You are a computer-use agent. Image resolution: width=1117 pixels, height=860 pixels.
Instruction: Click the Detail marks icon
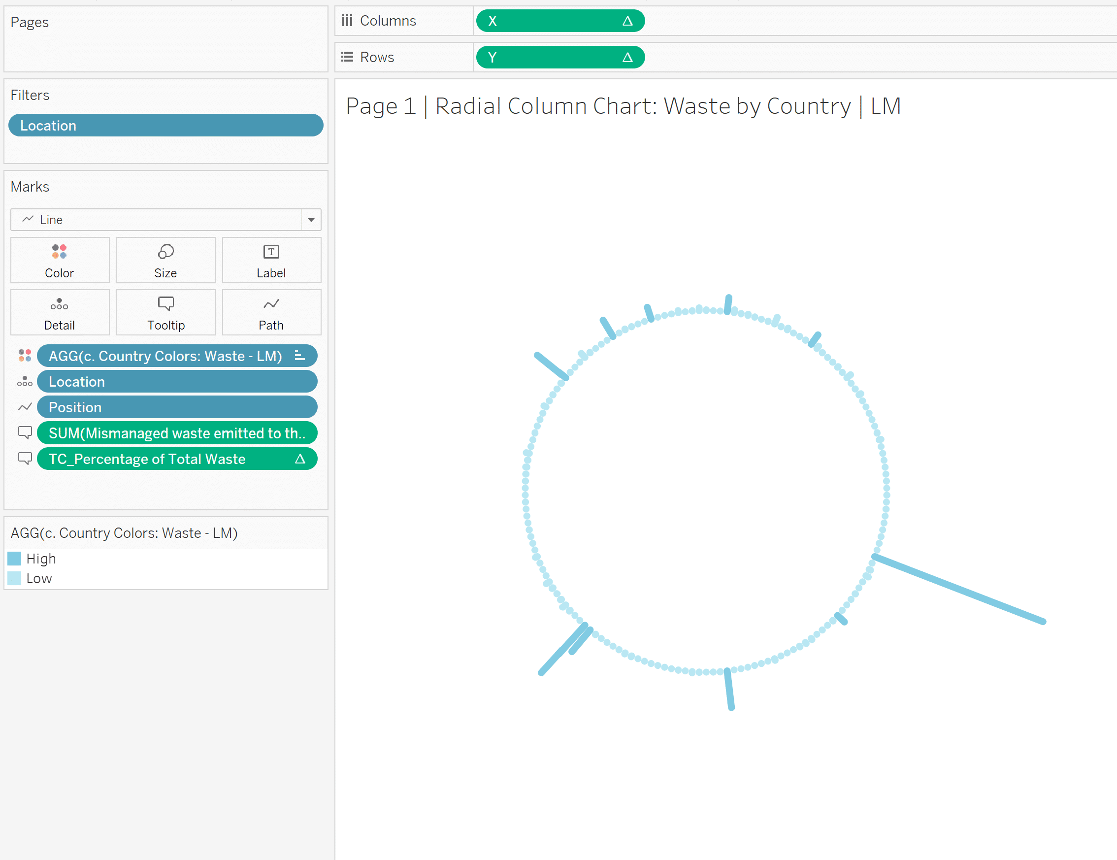pyautogui.click(x=59, y=312)
